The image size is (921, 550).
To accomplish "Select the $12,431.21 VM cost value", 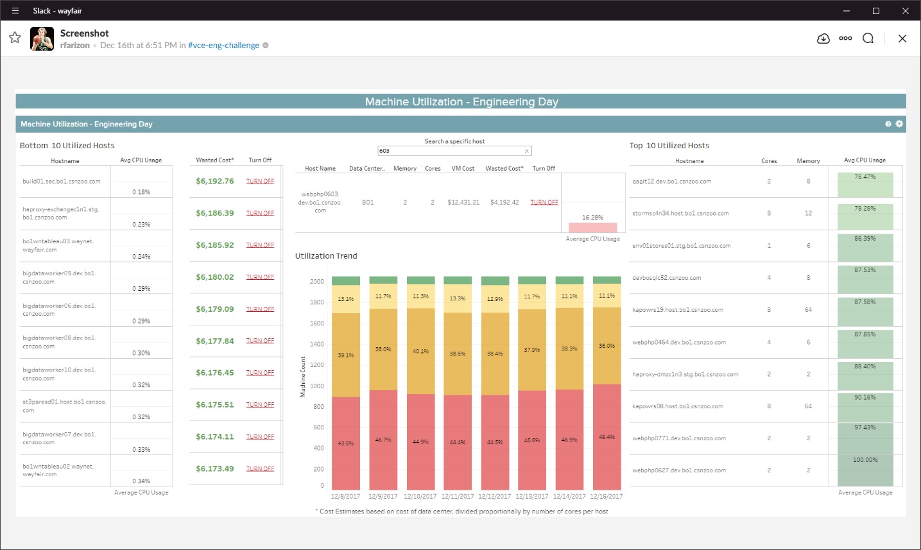I will pyautogui.click(x=463, y=203).
